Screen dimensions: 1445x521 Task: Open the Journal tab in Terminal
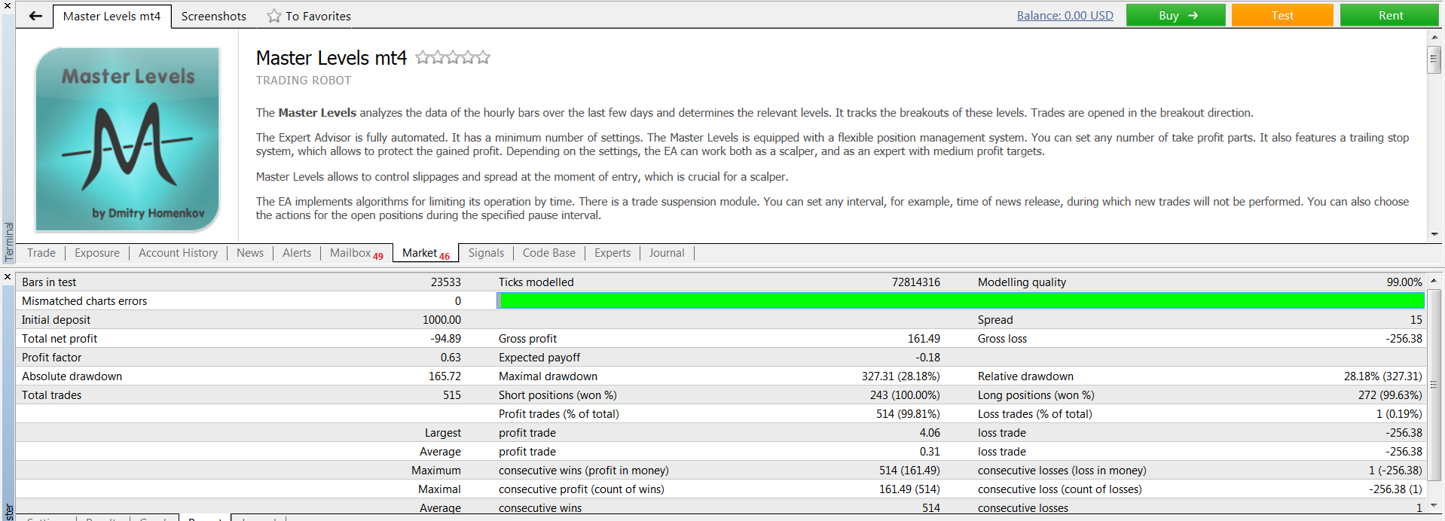667,253
